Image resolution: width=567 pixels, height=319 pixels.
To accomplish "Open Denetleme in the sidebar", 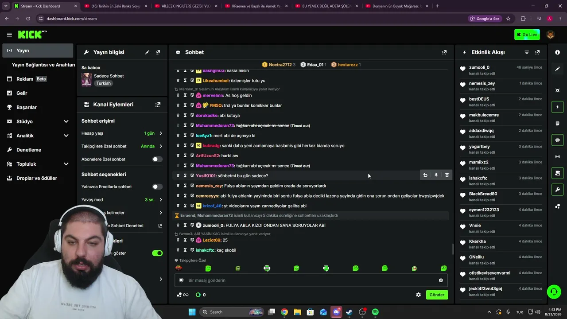I will point(37,150).
